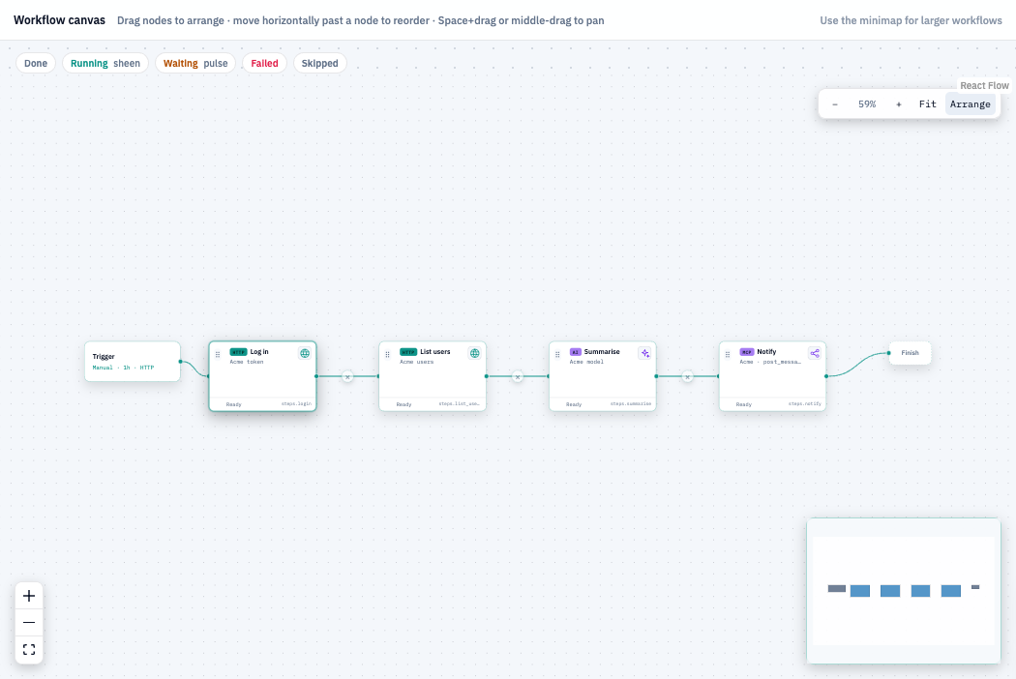Grab the drag handle on Log in node
Viewport: 1016px width, 679px height.
218,354
